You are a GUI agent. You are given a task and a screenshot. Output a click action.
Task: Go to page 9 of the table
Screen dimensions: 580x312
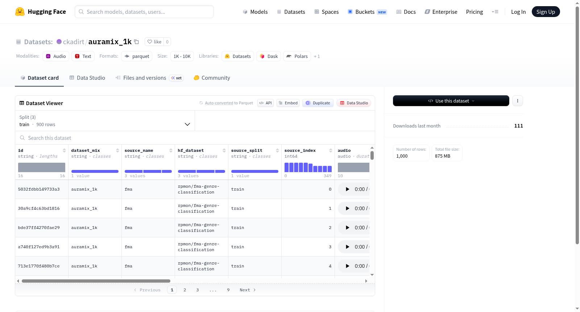(x=228, y=290)
